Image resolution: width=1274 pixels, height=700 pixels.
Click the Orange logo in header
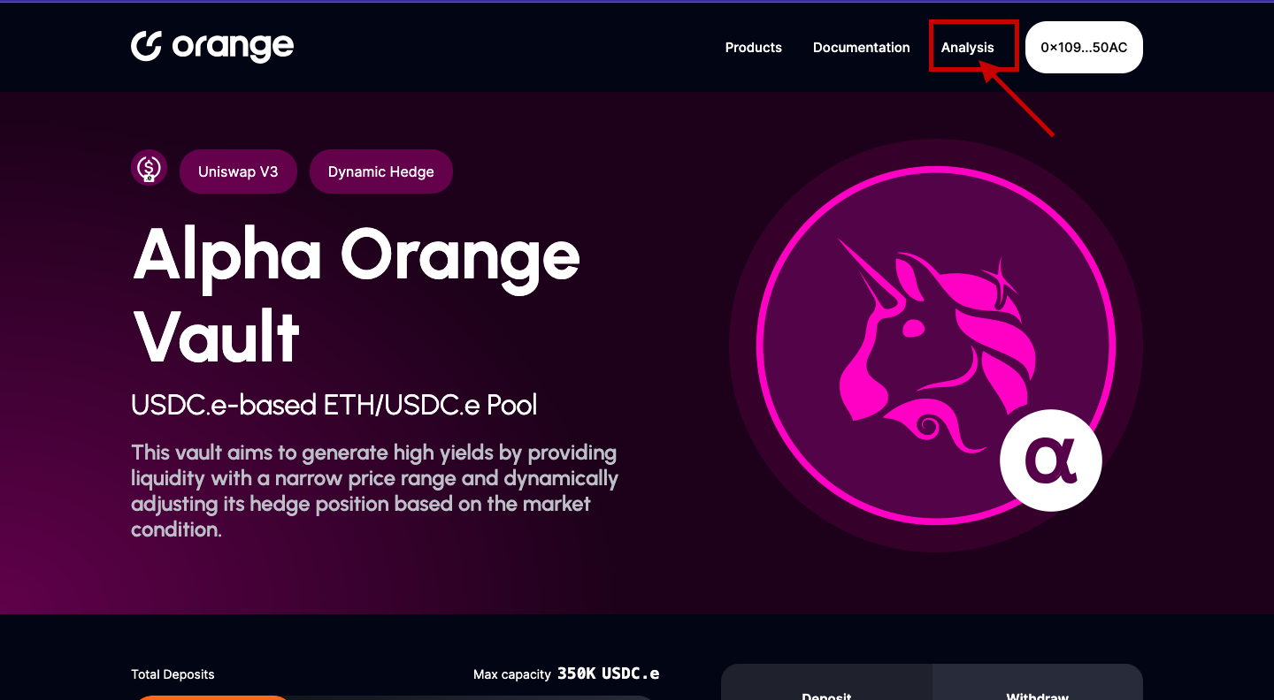coord(212,47)
